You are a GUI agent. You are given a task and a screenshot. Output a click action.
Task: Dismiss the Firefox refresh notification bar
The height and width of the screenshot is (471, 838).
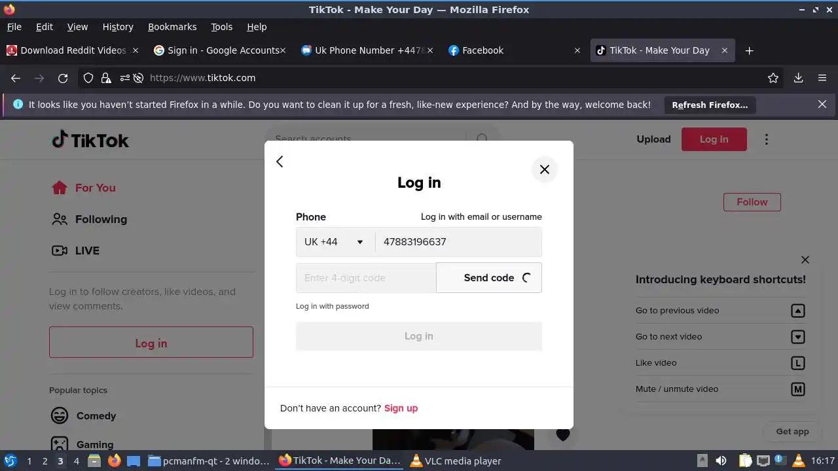tap(822, 104)
